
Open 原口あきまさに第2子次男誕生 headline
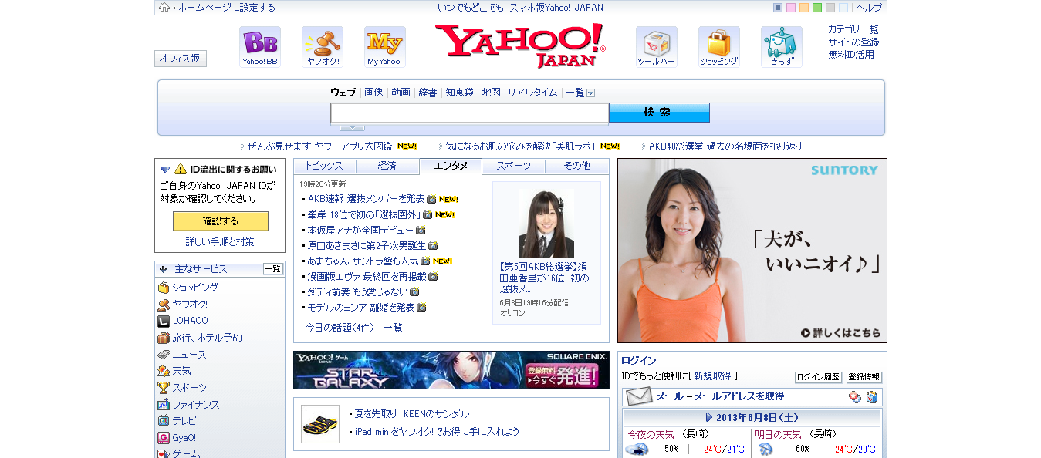pos(367,245)
